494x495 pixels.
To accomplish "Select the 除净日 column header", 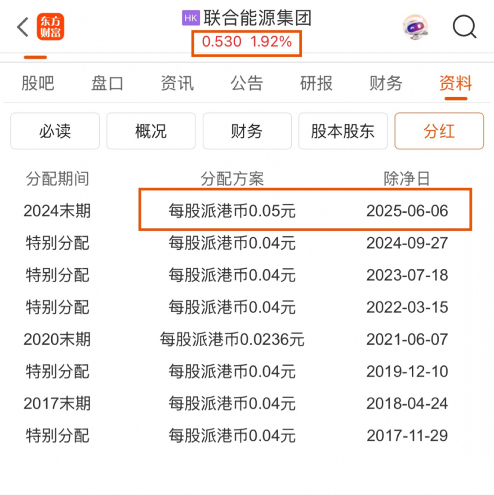I will [x=407, y=179].
